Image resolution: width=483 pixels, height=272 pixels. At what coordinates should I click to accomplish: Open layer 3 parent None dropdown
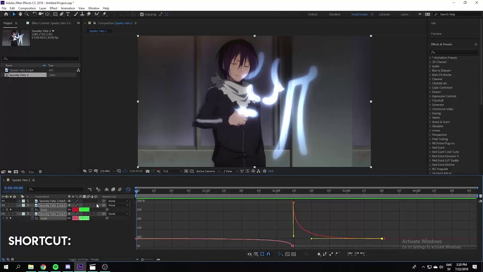click(118, 214)
